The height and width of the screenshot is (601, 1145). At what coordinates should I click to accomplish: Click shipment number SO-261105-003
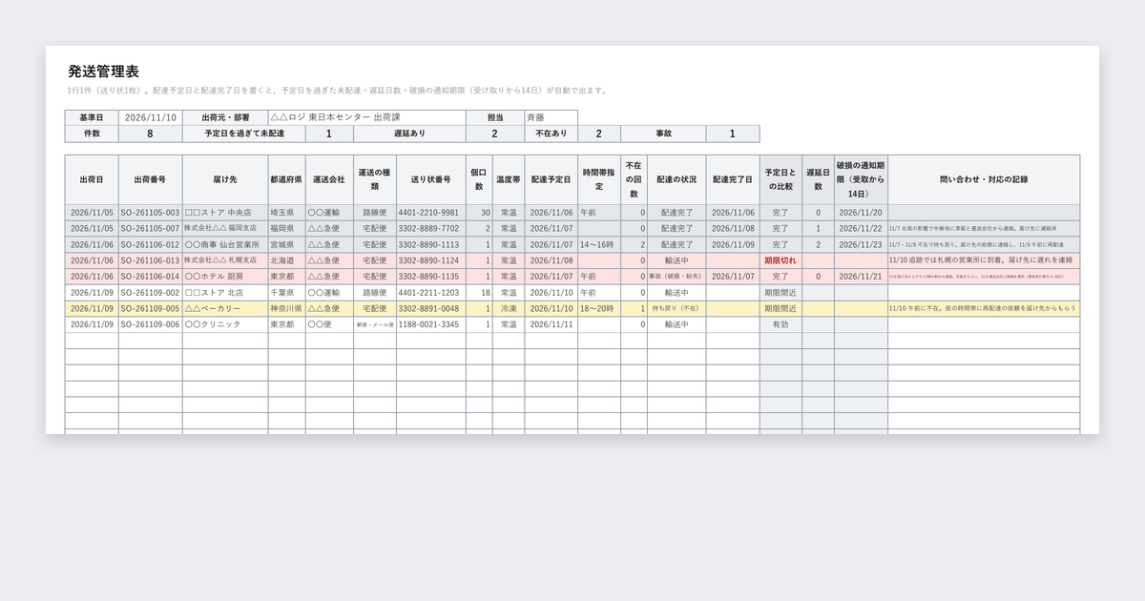tap(151, 213)
